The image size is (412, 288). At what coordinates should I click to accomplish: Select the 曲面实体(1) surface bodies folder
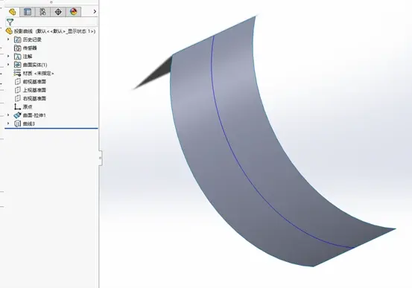pos(31,65)
